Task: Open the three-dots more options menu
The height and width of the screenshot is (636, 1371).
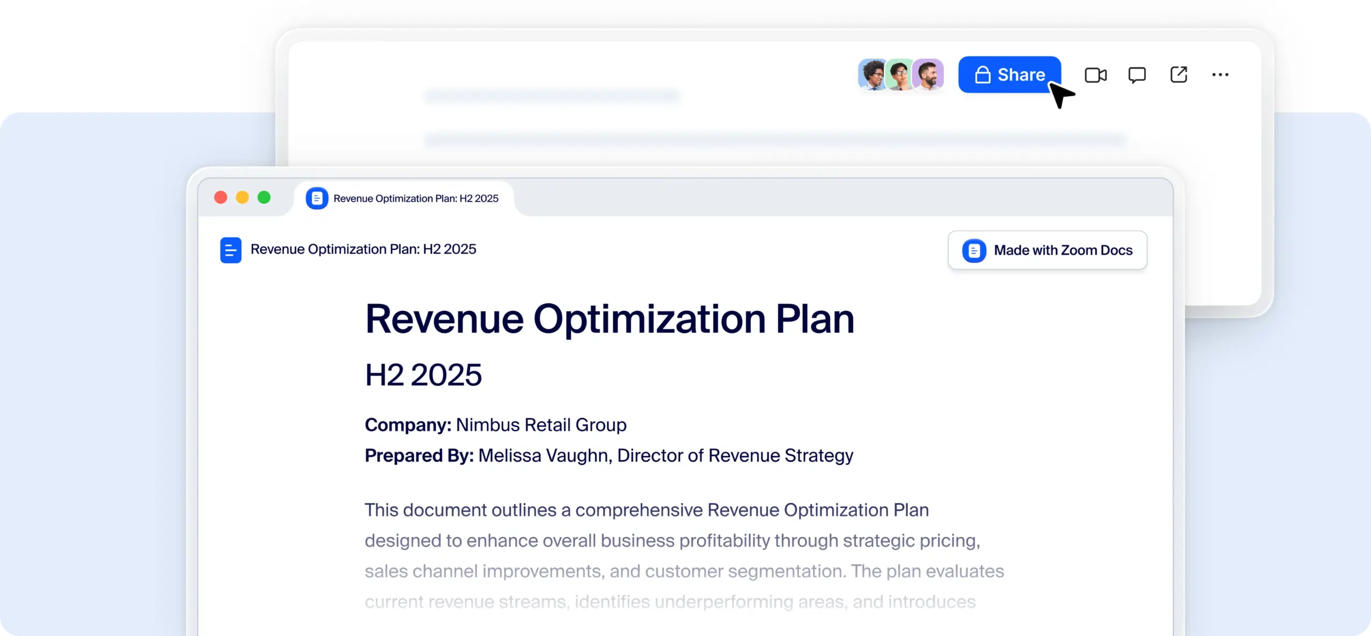Action: tap(1220, 75)
